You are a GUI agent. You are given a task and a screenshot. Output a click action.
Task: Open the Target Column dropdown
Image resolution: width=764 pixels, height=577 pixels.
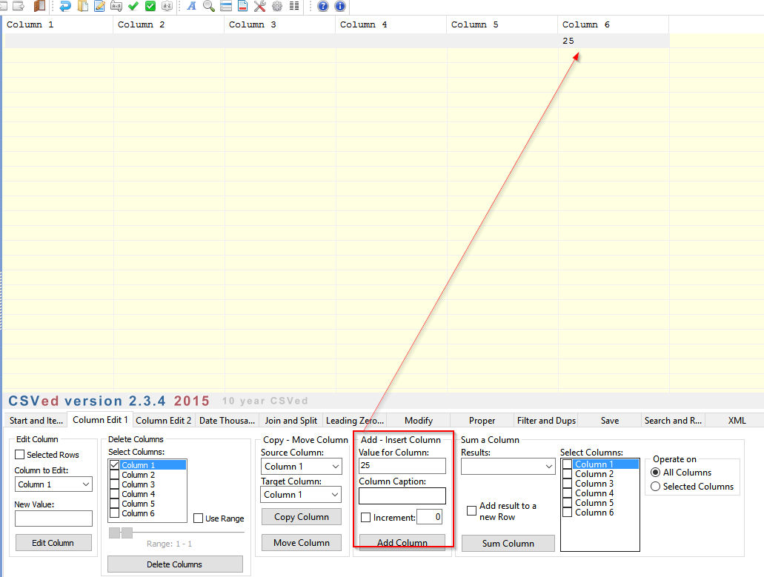pos(301,495)
